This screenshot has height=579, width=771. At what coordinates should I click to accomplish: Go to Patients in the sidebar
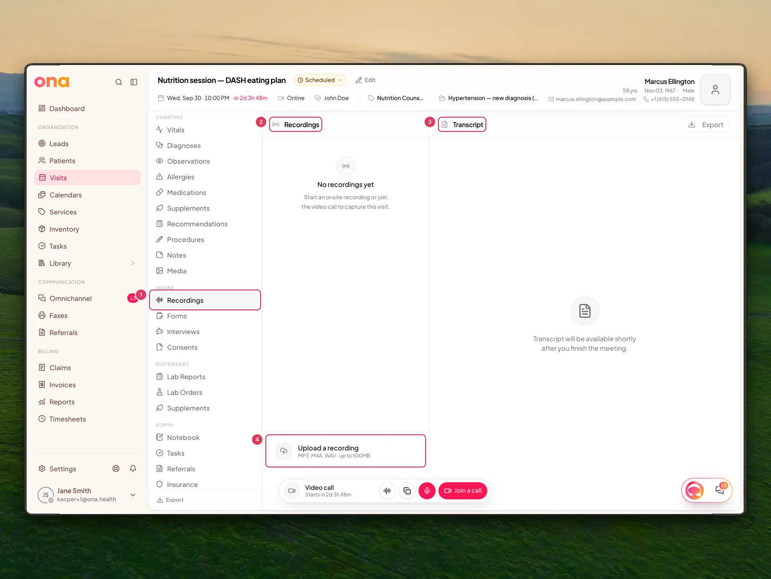[87, 160]
